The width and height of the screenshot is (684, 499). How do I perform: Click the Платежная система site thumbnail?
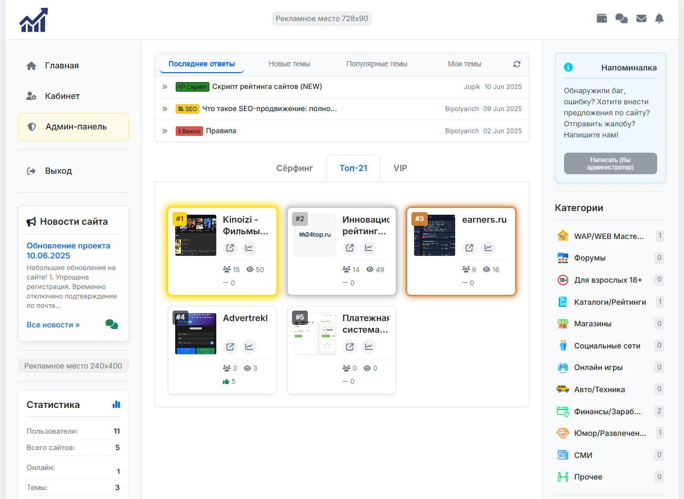pos(315,334)
